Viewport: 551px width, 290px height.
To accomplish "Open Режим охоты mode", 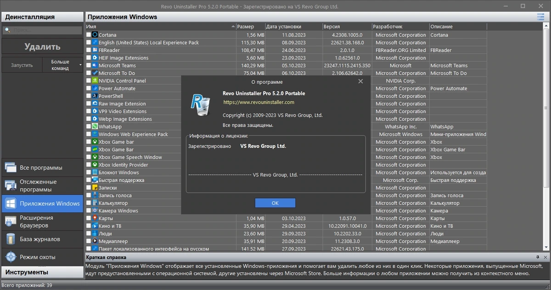I will 42,257.
